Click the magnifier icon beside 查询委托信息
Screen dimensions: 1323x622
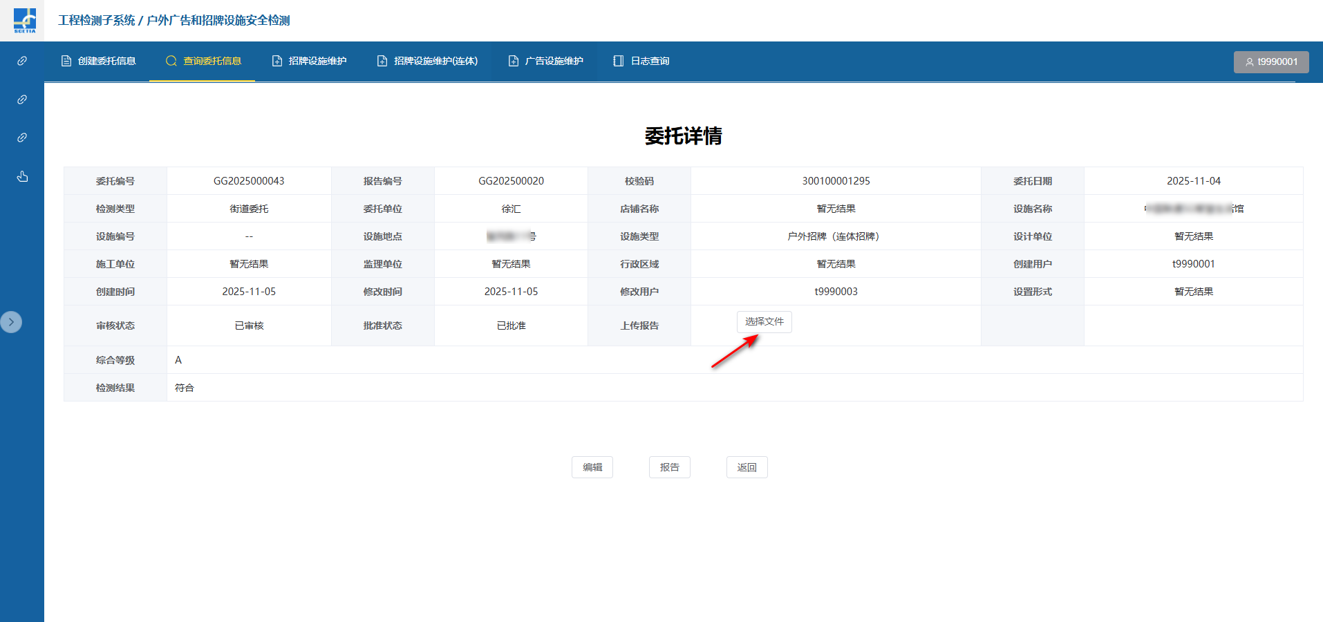pyautogui.click(x=171, y=61)
